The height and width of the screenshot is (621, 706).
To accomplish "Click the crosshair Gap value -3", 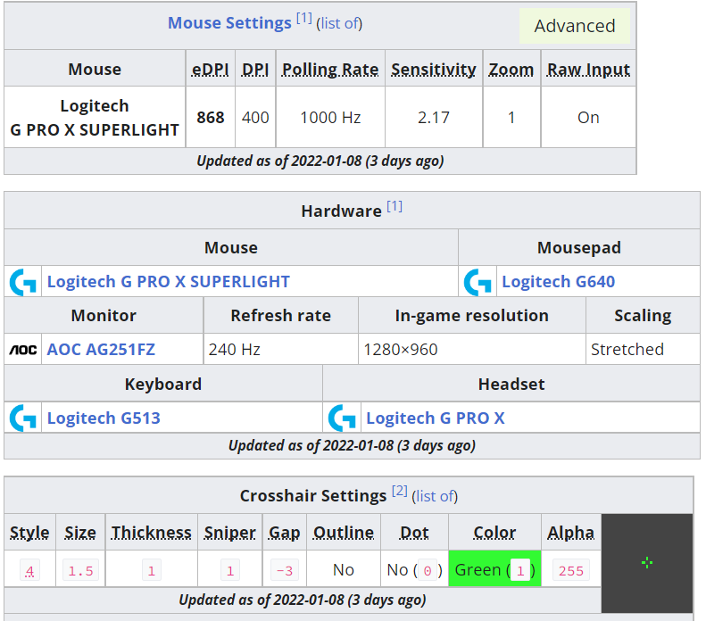I will pyautogui.click(x=284, y=570).
